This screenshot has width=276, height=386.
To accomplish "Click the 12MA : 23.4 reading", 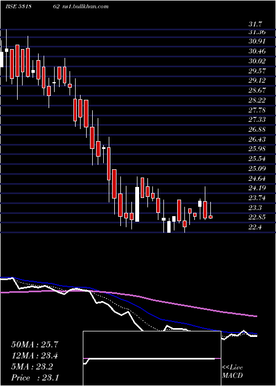I will click(35, 356).
